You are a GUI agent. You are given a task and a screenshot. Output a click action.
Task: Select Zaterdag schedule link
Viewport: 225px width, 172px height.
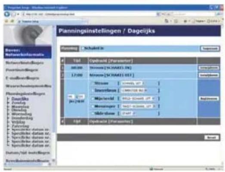click(20, 126)
